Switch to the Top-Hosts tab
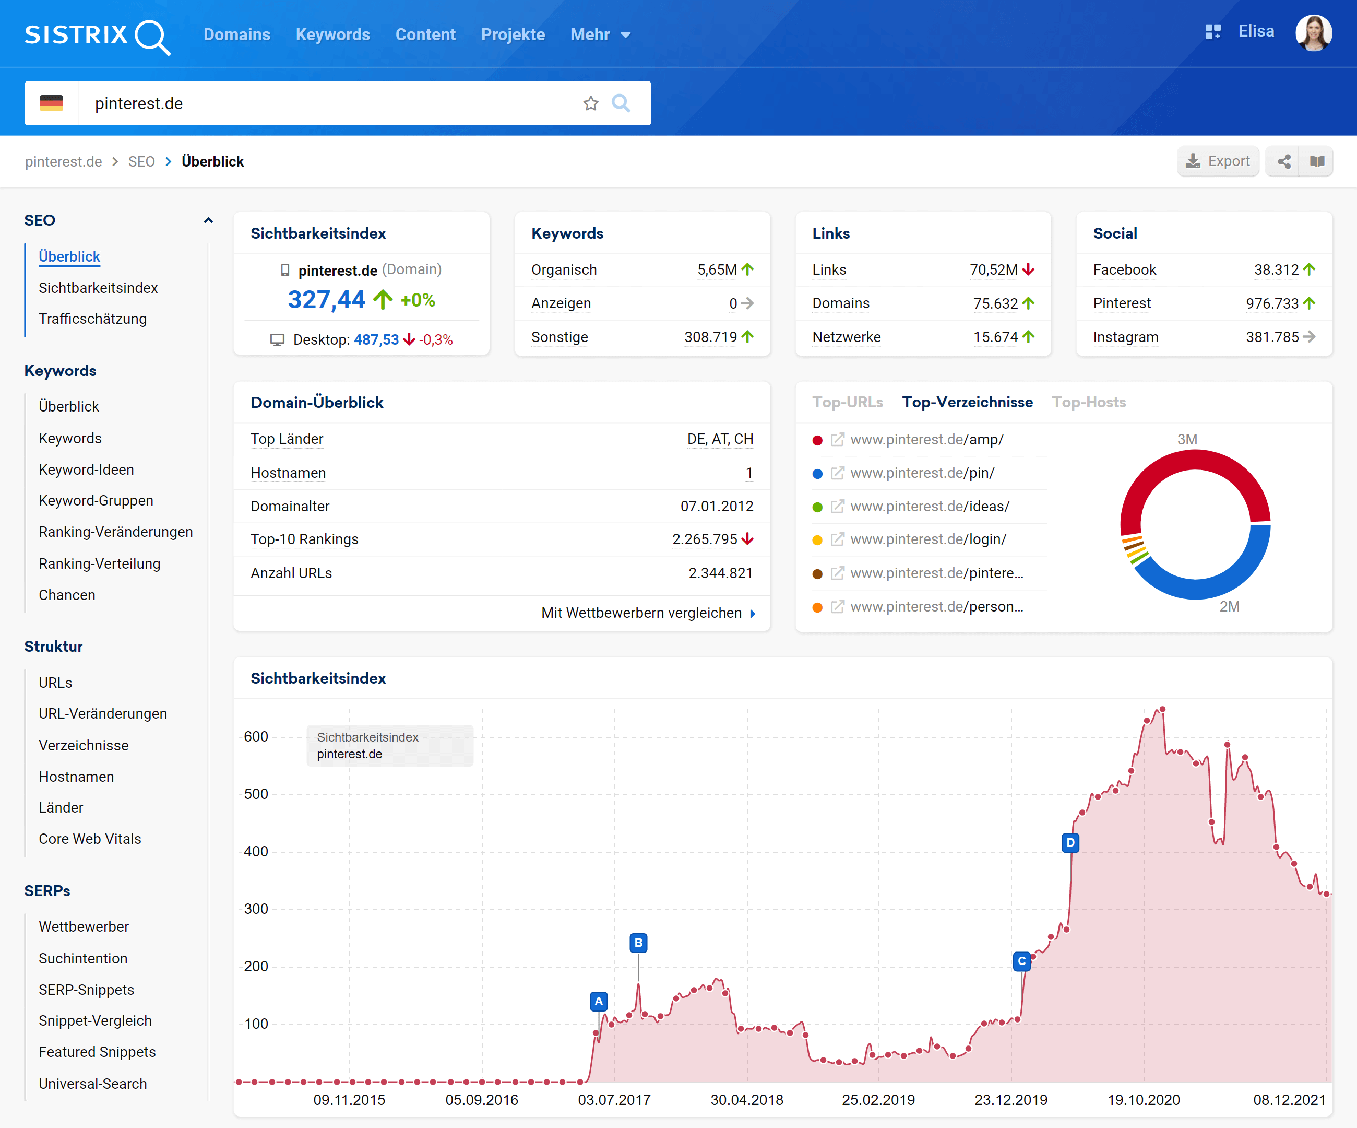1357x1128 pixels. click(1088, 402)
